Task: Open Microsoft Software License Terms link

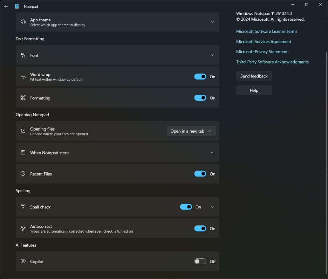Action: pyautogui.click(x=267, y=32)
